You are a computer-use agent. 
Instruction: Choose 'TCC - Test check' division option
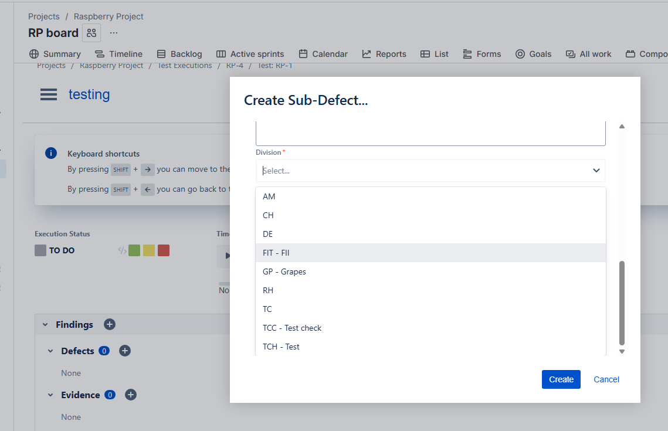pyautogui.click(x=292, y=328)
